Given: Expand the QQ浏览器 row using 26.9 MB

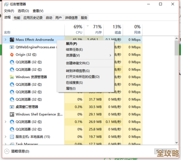Looking at the screenshot, I should click(5, 122).
